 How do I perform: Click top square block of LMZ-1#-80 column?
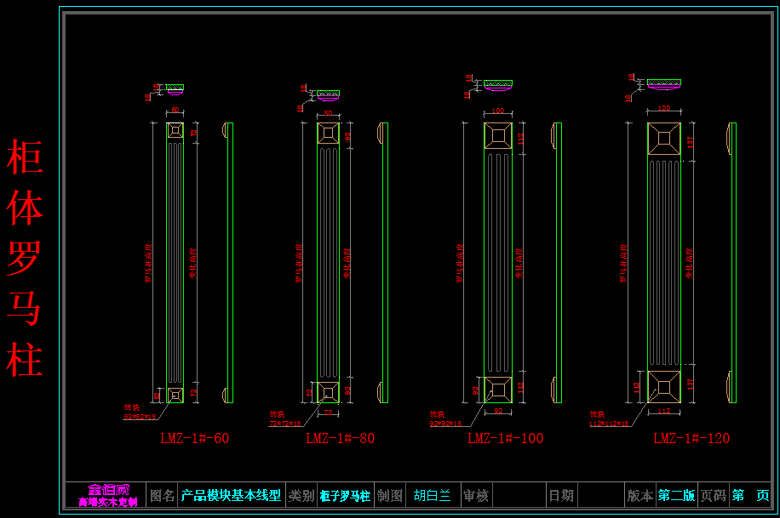329,133
